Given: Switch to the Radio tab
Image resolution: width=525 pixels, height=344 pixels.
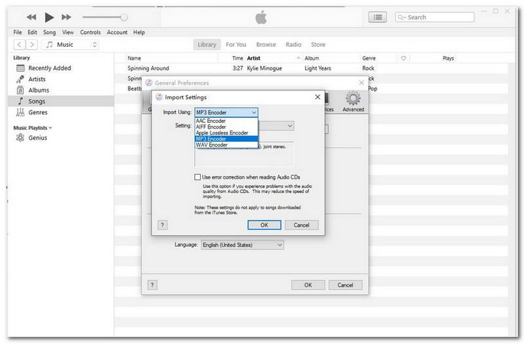Looking at the screenshot, I should 293,45.
